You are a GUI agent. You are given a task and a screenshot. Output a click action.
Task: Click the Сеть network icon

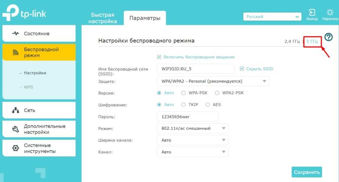click(x=16, y=110)
